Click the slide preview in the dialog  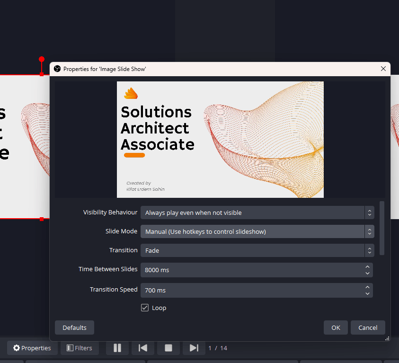220,140
